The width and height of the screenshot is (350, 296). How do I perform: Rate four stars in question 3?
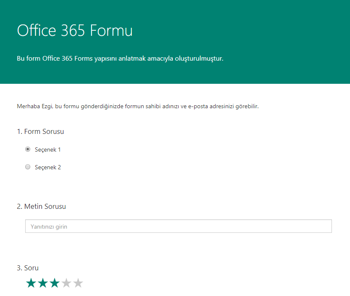[x=66, y=283]
